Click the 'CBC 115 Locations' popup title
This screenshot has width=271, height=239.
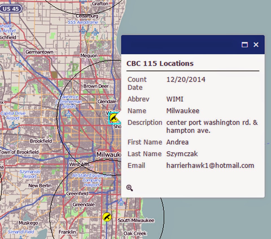(160, 63)
